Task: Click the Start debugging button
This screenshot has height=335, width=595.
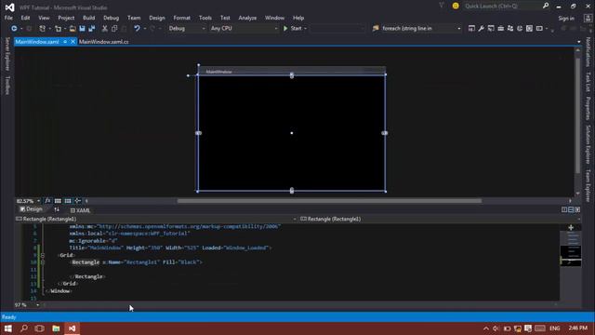Action: (x=293, y=29)
